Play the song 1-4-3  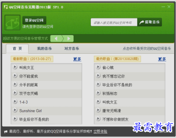click(15, 101)
